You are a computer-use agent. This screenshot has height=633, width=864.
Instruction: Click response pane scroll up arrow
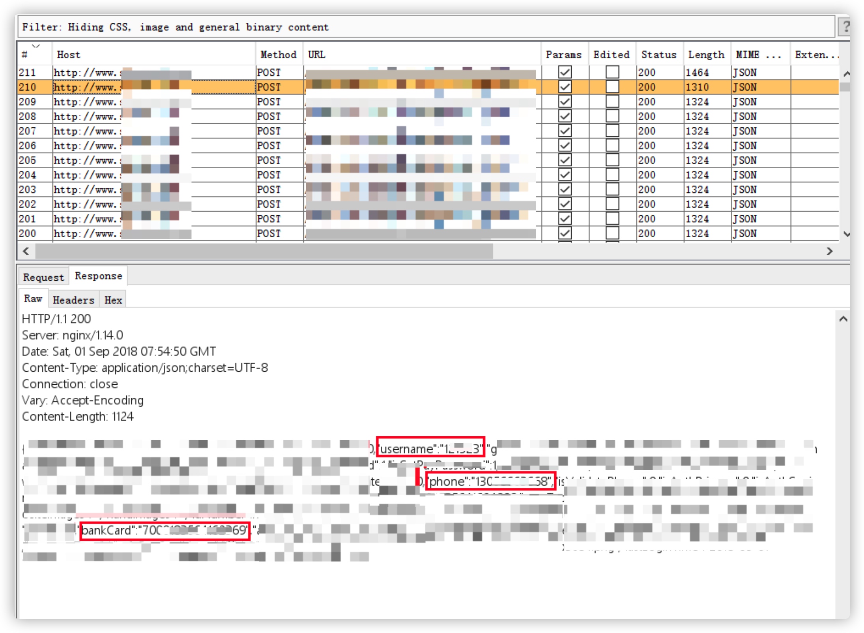click(x=843, y=319)
